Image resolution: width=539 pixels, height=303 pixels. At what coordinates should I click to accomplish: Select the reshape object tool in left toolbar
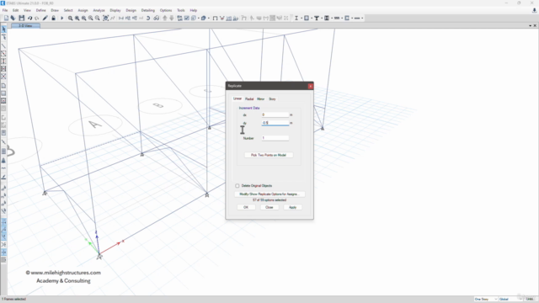(3, 37)
